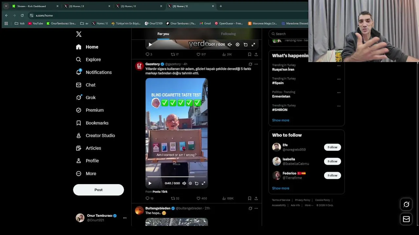This screenshot has height=235, width=419.
Task: Repost Gazetory post with 32 reposts
Action: click(x=175, y=198)
